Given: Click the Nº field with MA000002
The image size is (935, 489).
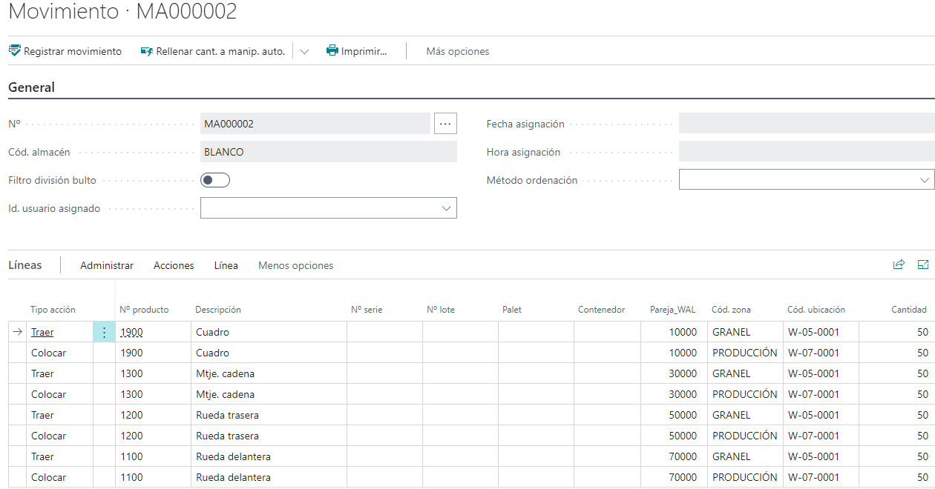Looking at the screenshot, I should (315, 124).
